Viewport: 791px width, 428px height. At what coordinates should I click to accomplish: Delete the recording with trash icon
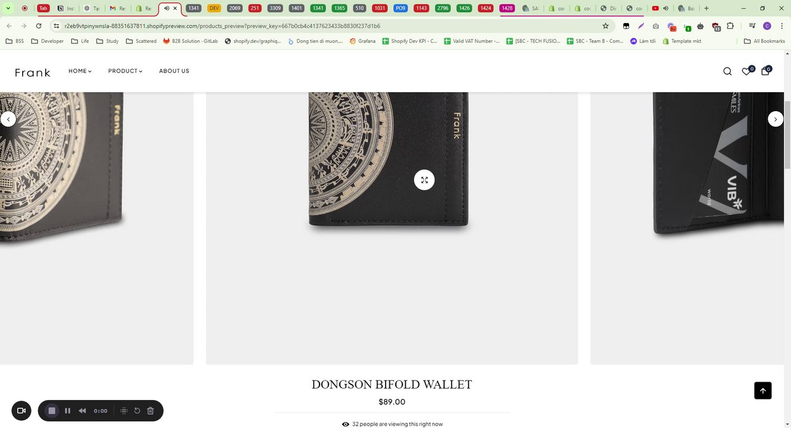151,411
